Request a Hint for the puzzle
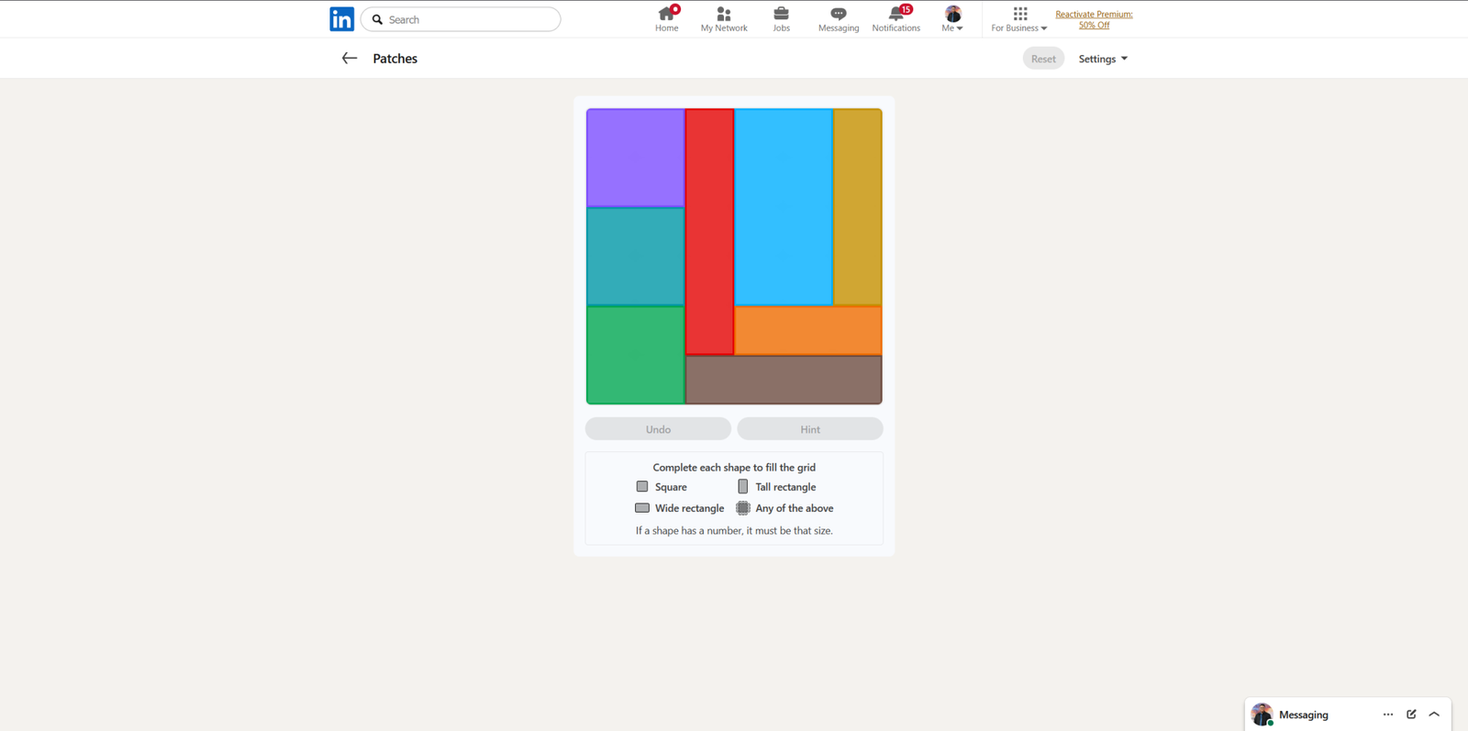Viewport: 1468px width, 731px height. point(809,429)
